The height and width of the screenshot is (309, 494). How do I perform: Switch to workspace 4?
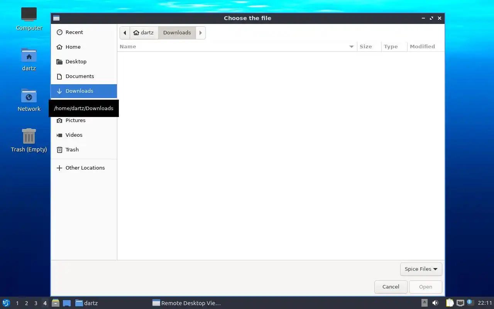coord(45,303)
